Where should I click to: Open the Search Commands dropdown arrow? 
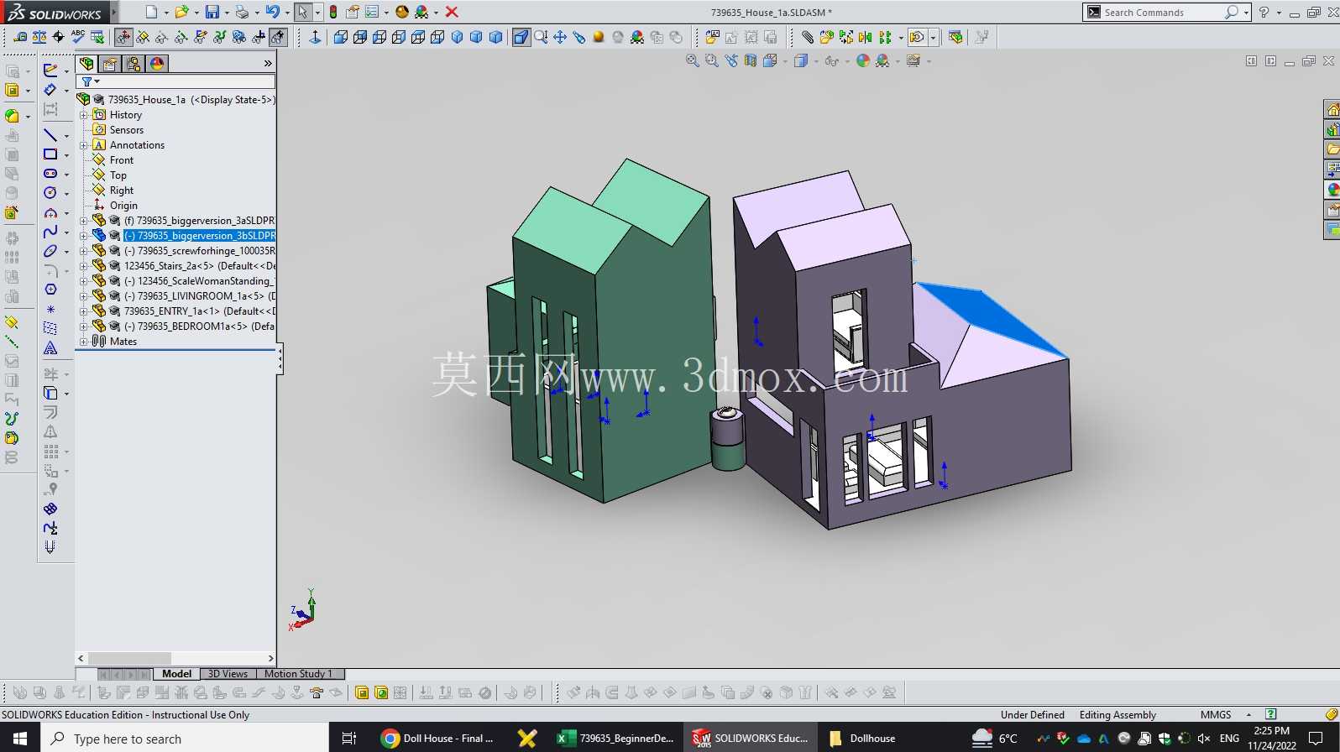tap(1247, 12)
